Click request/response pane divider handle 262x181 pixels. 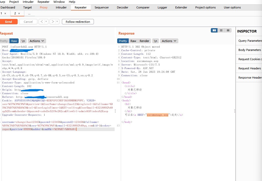point(115,111)
